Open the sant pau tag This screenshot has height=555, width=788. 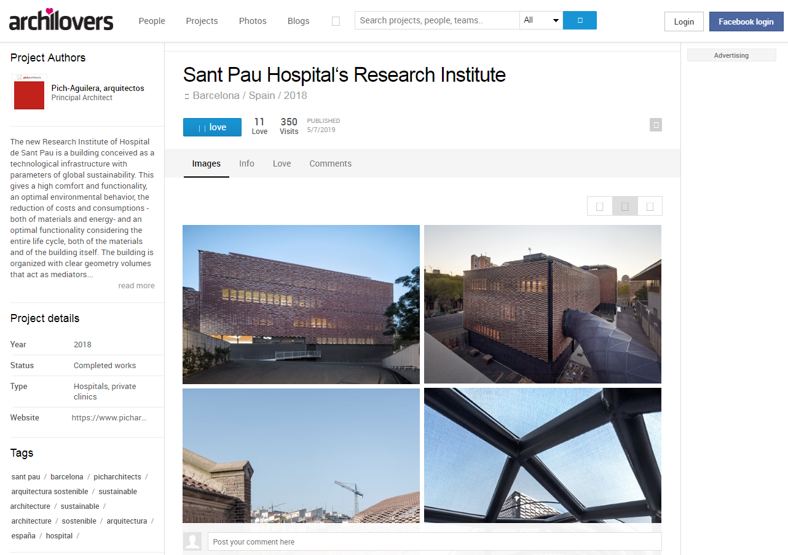26,477
